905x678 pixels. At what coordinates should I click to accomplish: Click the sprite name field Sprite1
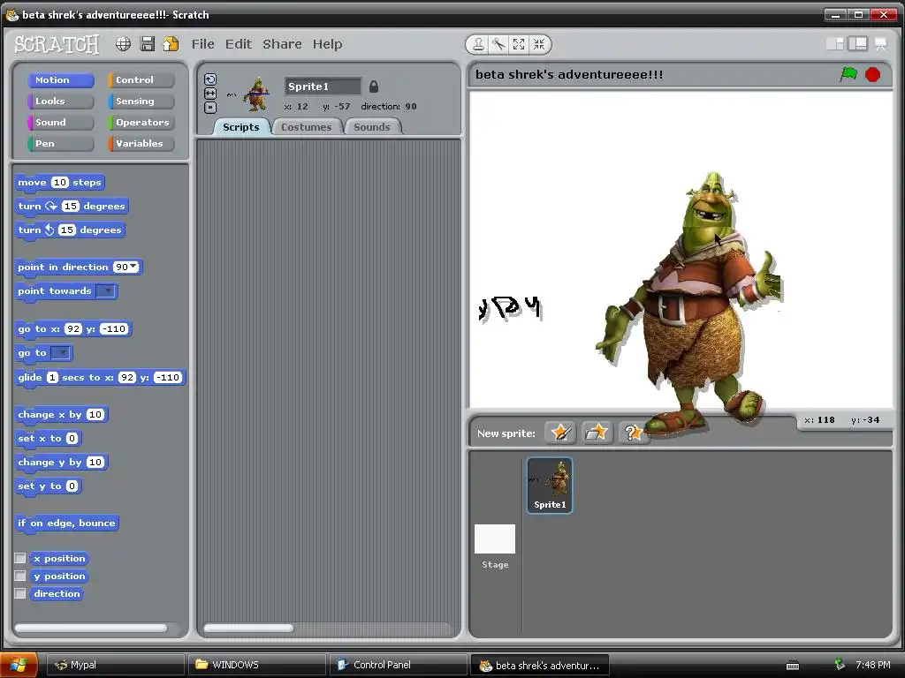pyautogui.click(x=323, y=87)
